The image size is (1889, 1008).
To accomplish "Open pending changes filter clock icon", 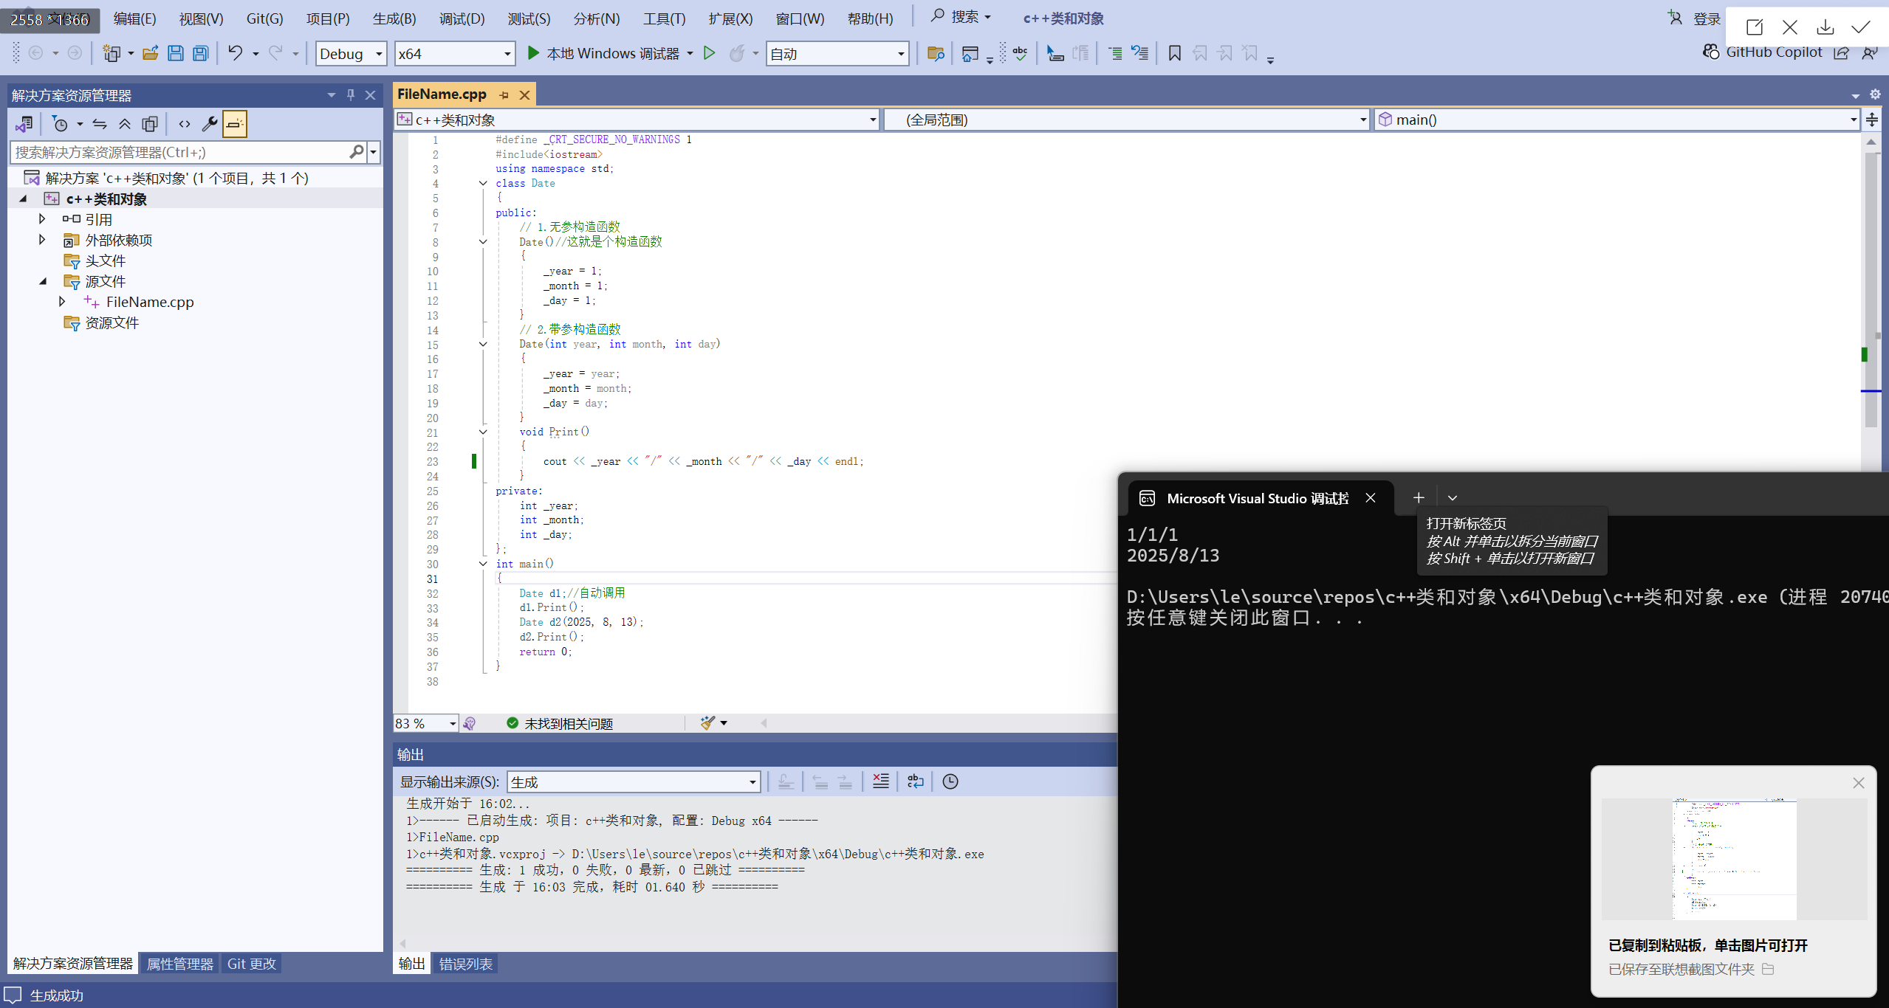I will coord(61,124).
